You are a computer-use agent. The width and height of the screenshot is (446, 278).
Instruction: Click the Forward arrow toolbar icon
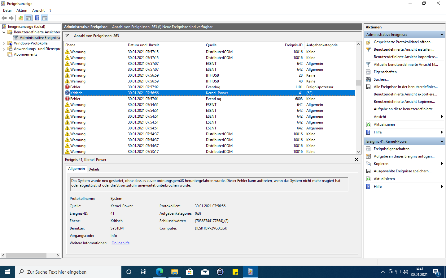(11, 18)
